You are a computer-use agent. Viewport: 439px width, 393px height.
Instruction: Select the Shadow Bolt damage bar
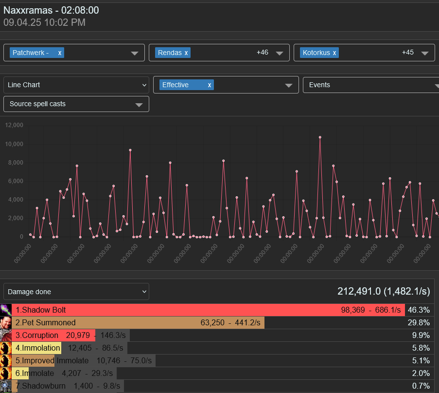click(x=208, y=310)
